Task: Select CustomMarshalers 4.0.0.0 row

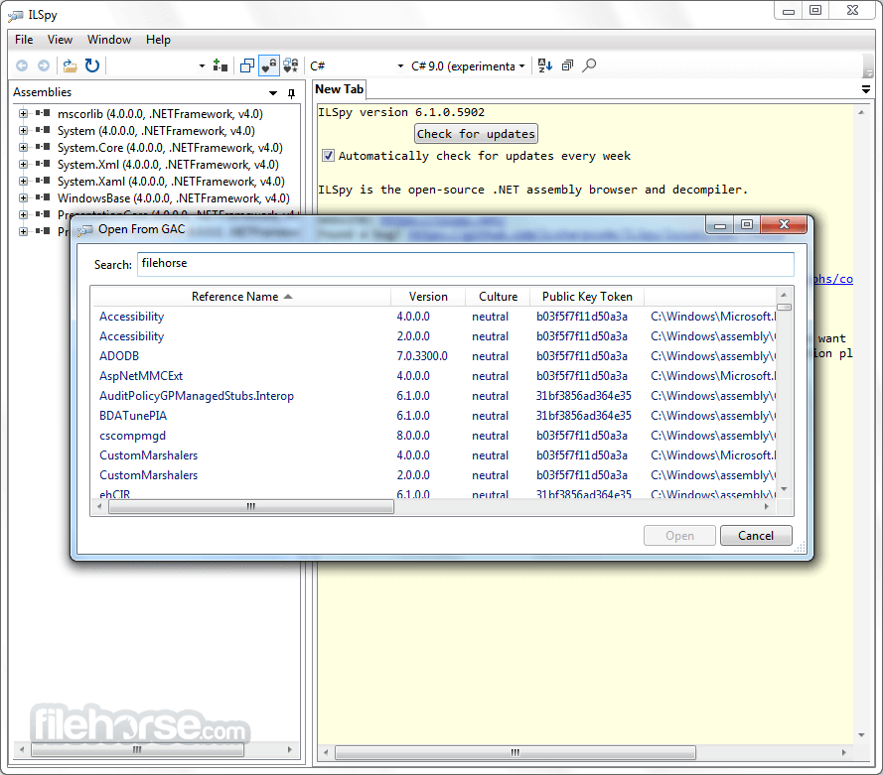Action: point(434,455)
